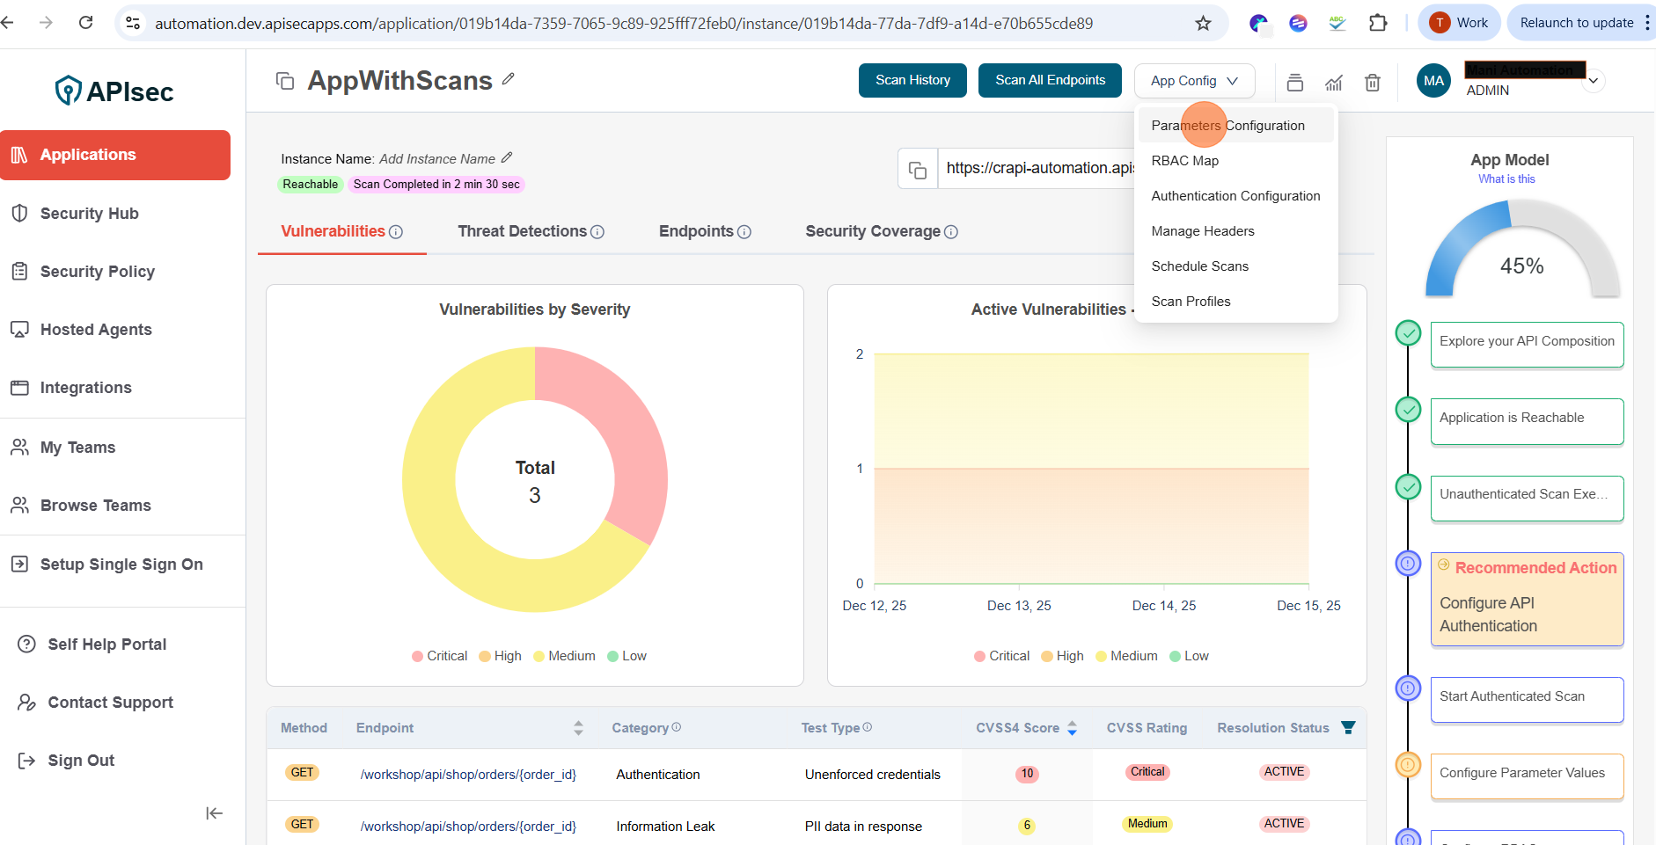Screen dimensions: 1656x845
Task: Open the Resolution Status filter icon
Action: point(1348,727)
